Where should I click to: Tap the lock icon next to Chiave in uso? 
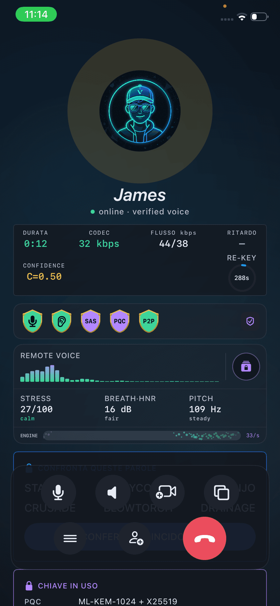[x=29, y=586]
